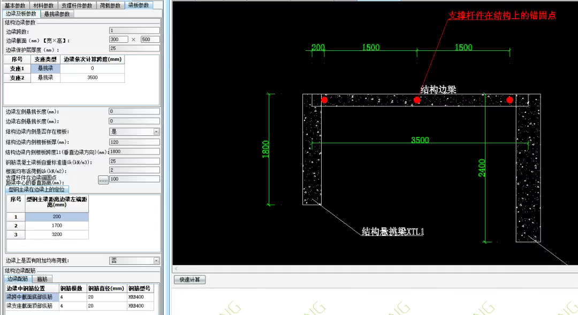Switch to the 基本参数 tab
The height and width of the screenshot is (315, 578).
click(15, 5)
